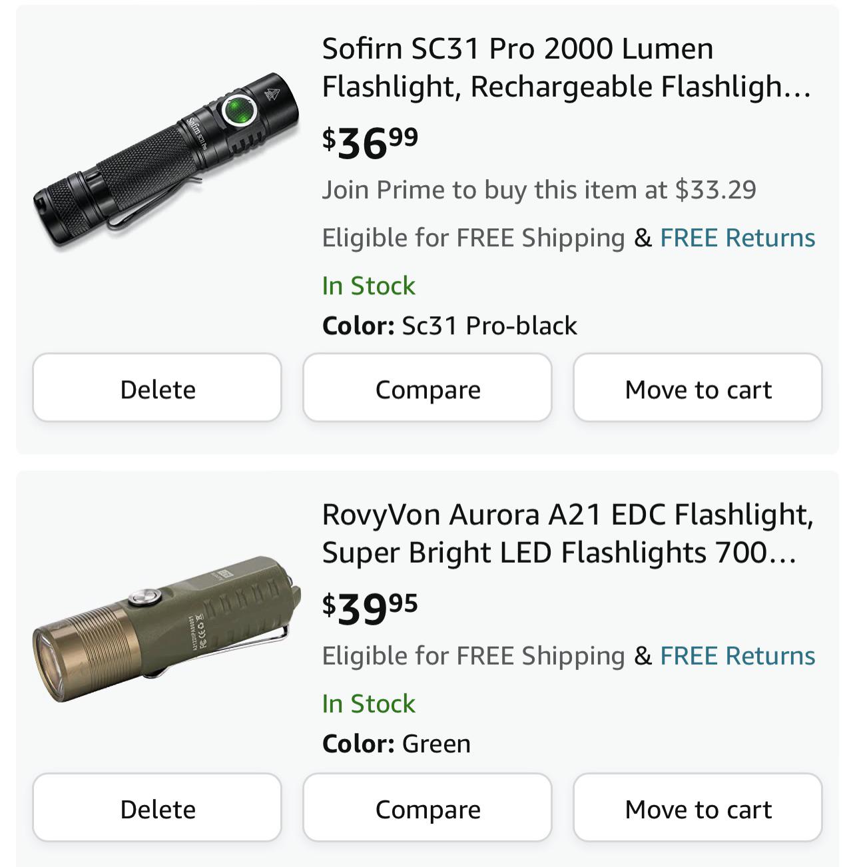Delete the Sofirn SC31 Pro flashlight
This screenshot has height=867, width=855.
157,388
